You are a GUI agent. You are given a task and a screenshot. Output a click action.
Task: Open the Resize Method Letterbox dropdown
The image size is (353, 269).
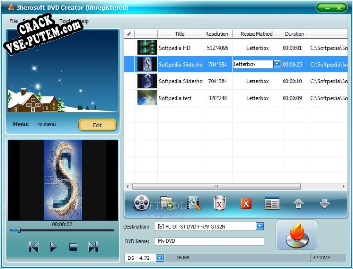pos(277,64)
